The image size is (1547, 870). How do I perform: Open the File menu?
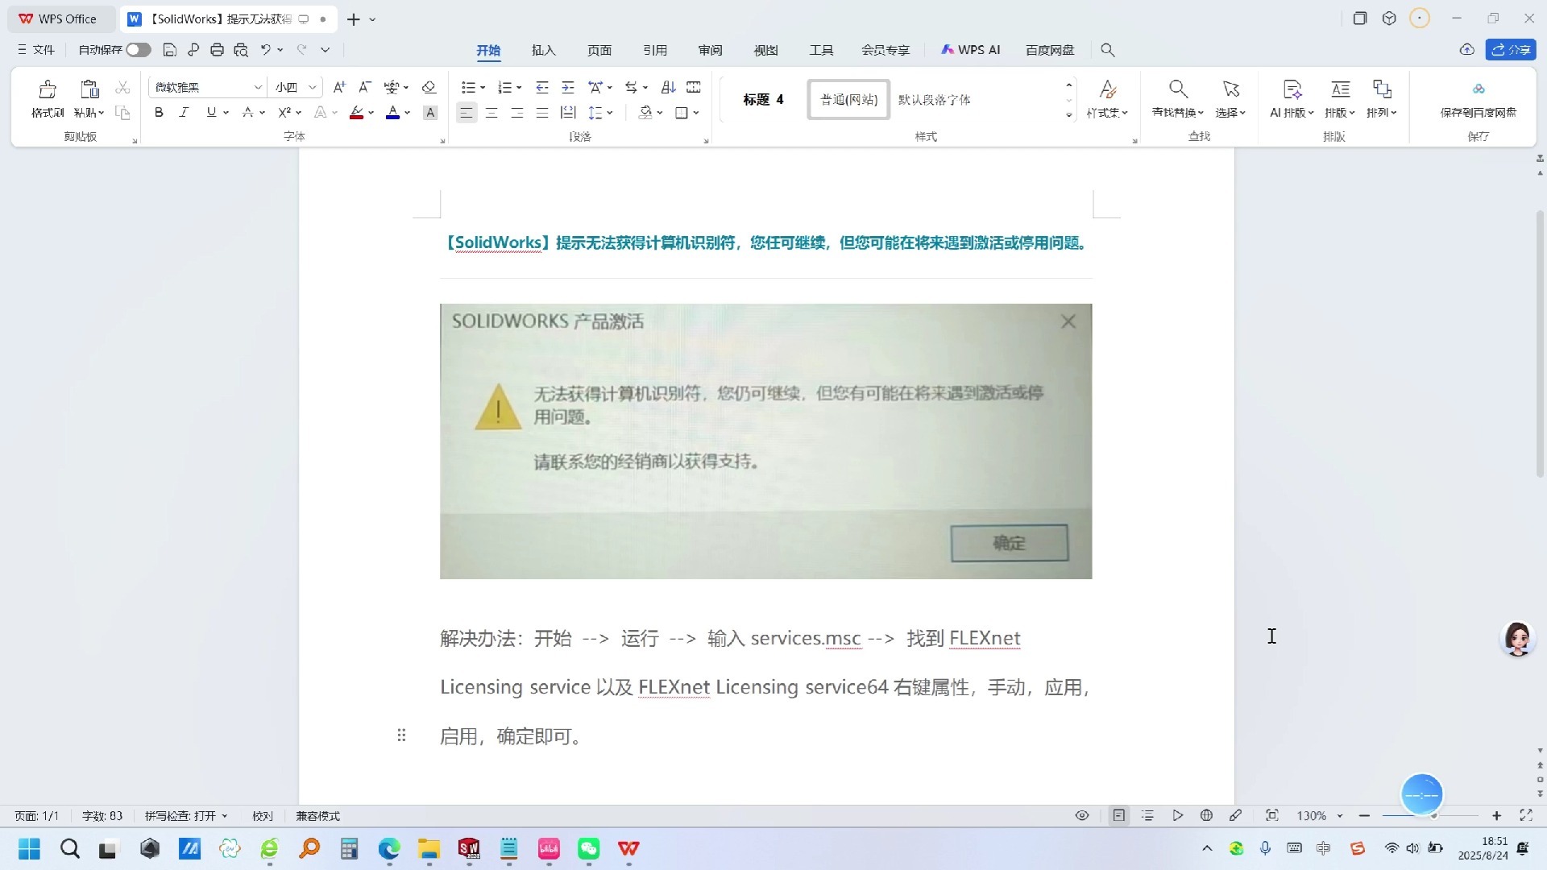[36, 50]
